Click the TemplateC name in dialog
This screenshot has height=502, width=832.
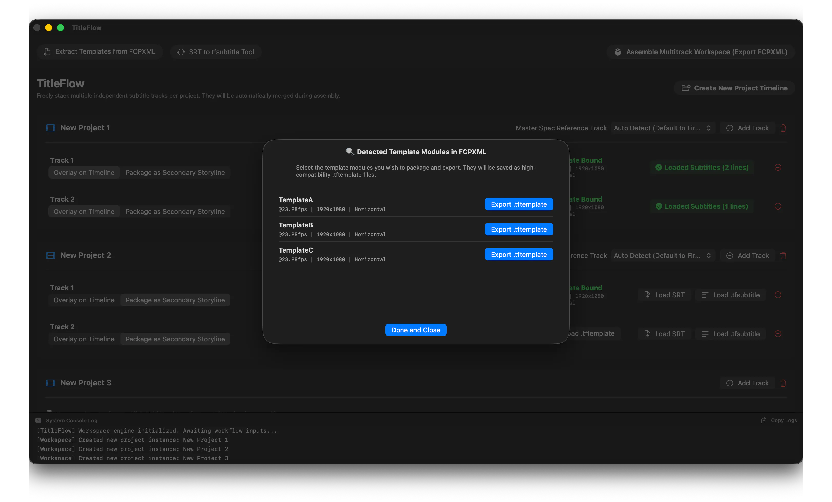(x=296, y=250)
